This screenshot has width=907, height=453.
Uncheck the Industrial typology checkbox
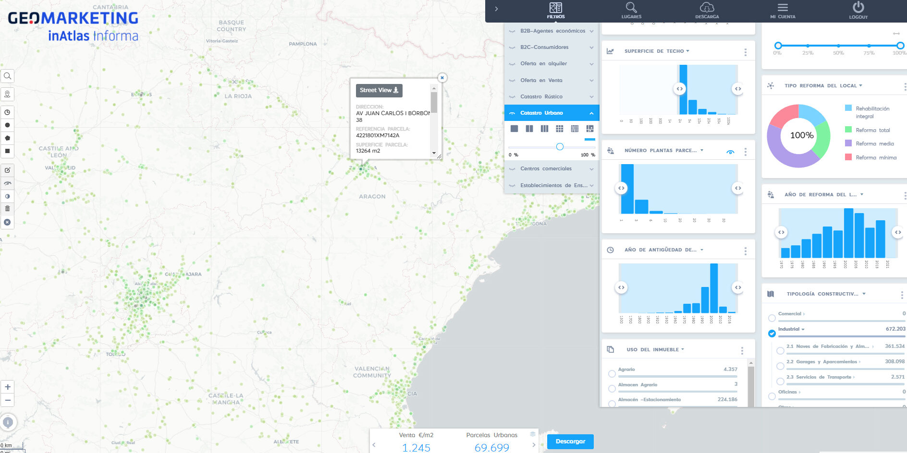pyautogui.click(x=772, y=333)
